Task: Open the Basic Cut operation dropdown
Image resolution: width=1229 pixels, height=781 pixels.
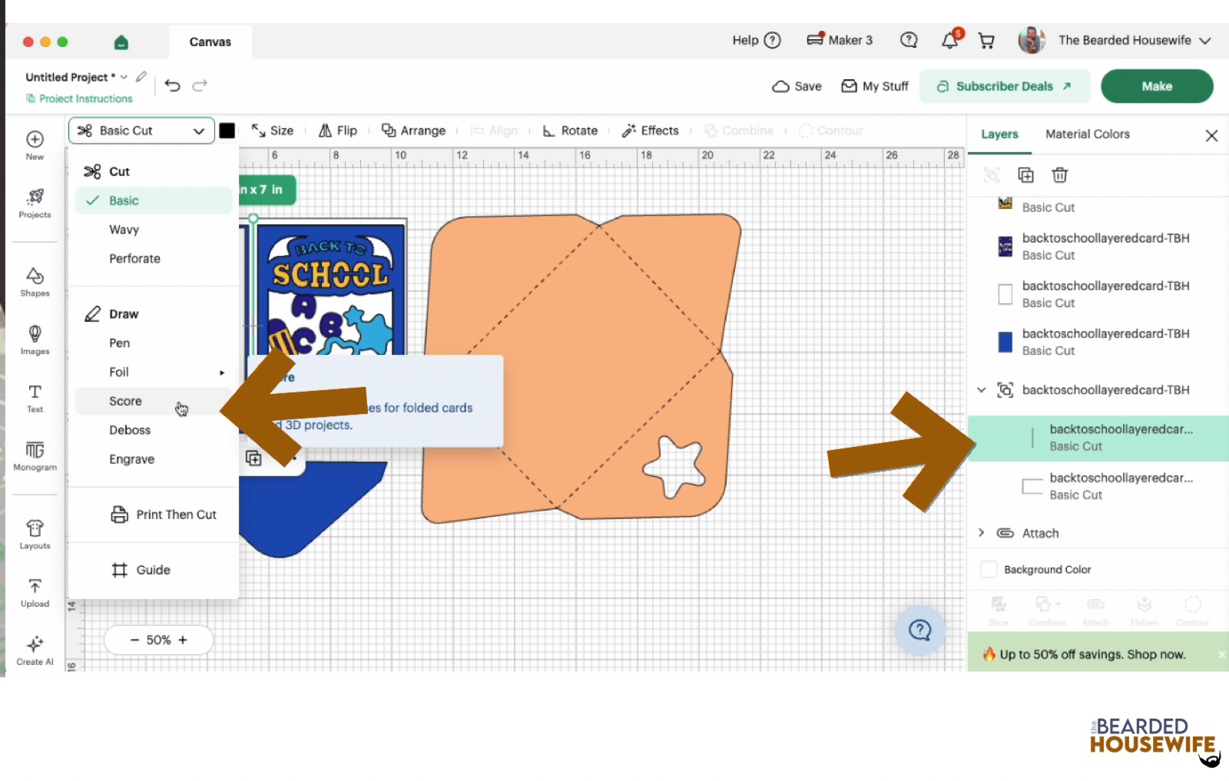Action: [x=141, y=131]
